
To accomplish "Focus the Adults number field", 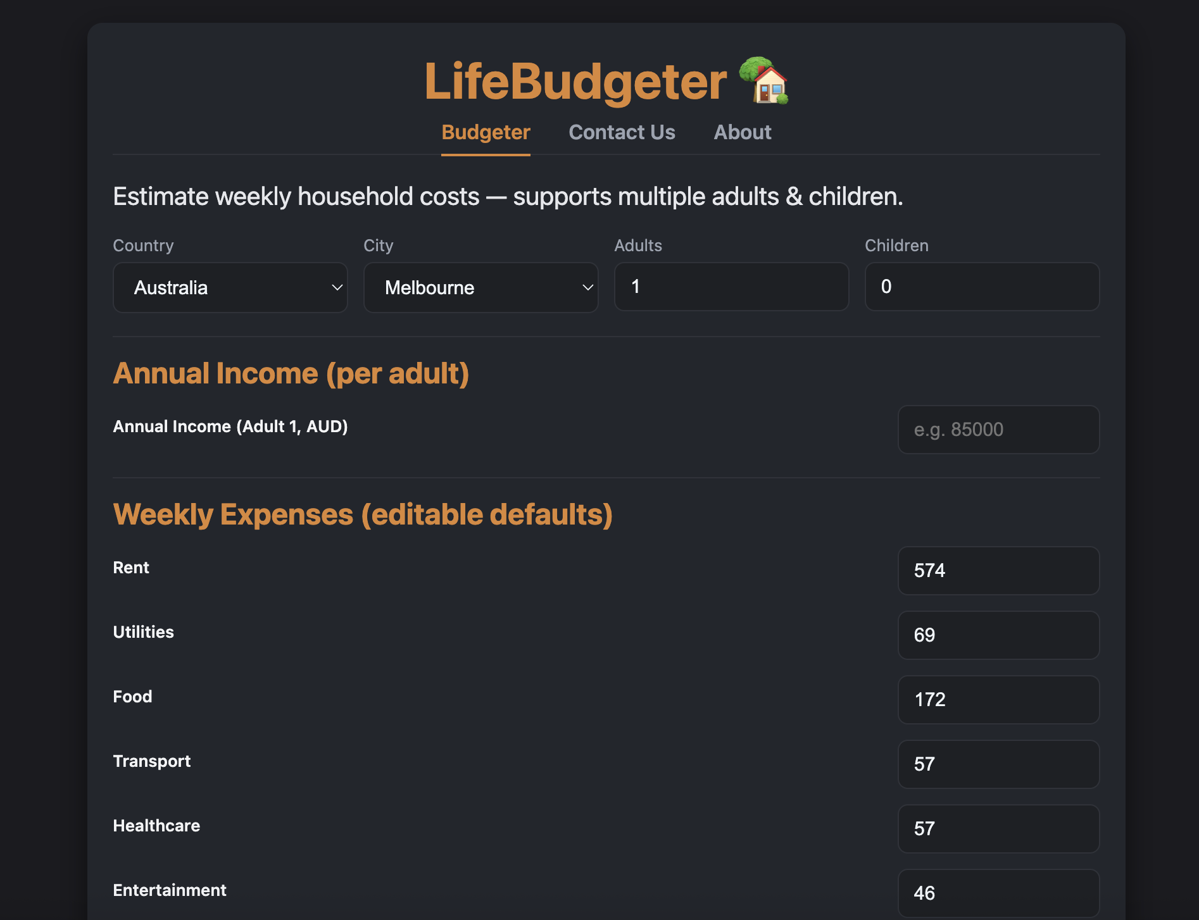I will pyautogui.click(x=731, y=287).
